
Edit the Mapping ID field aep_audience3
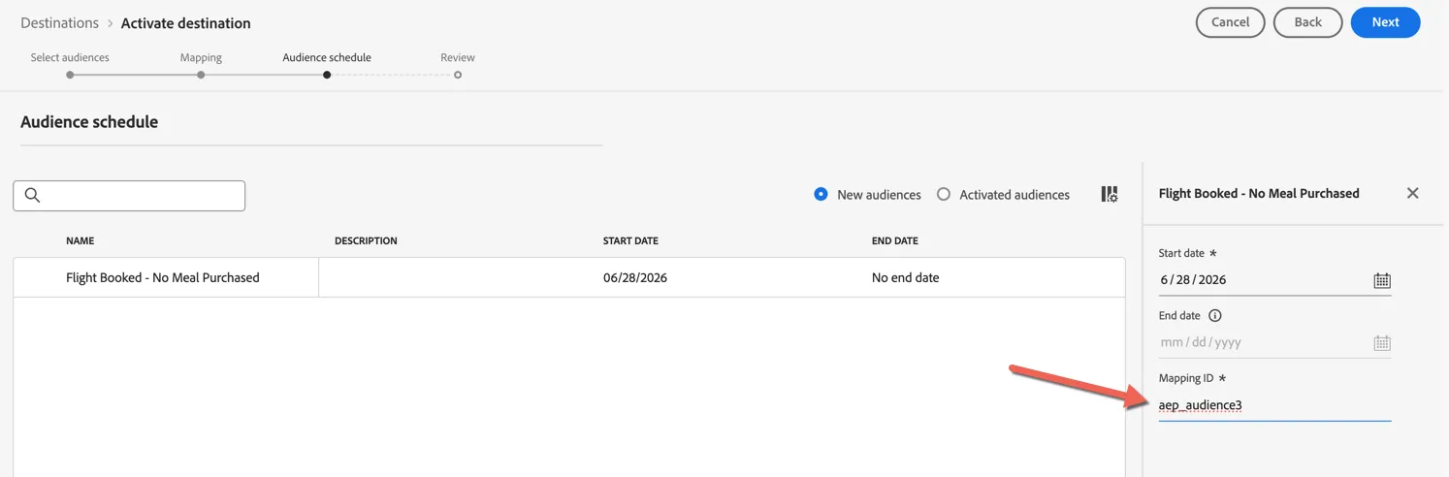point(1274,405)
